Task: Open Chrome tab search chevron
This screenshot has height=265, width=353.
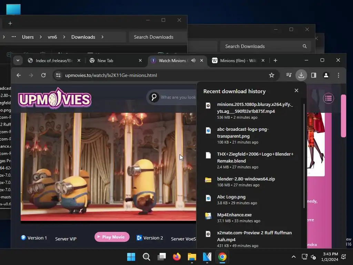Action: 18,60
